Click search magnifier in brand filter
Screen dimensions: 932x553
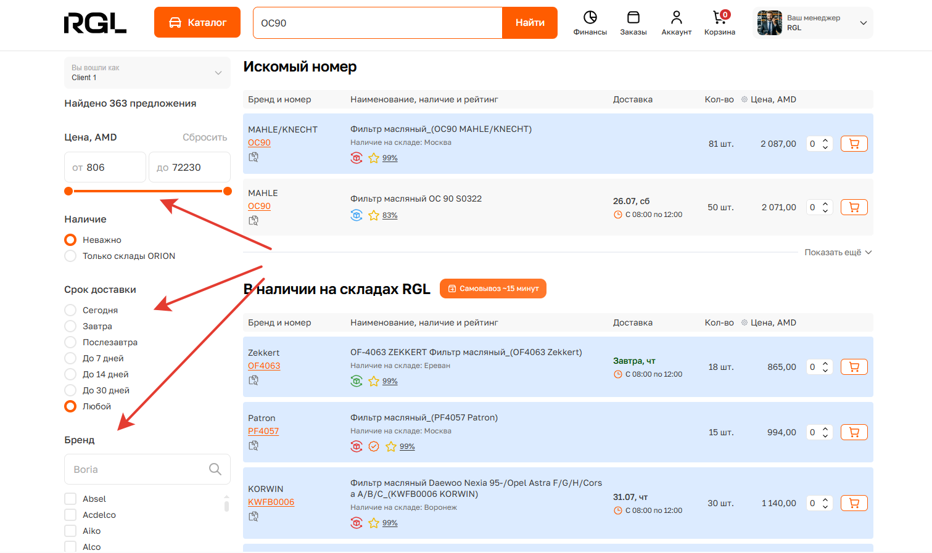pyautogui.click(x=215, y=469)
